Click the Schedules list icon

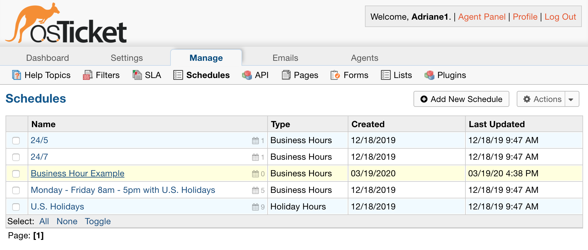[178, 75]
